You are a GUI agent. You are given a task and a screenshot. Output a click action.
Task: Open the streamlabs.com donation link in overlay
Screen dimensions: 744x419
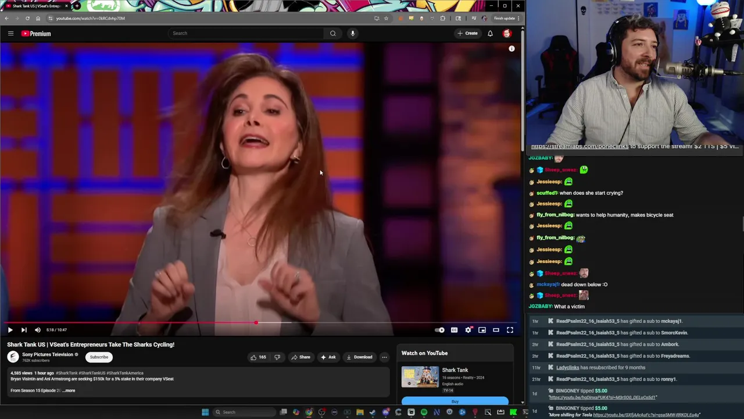pyautogui.click(x=580, y=147)
